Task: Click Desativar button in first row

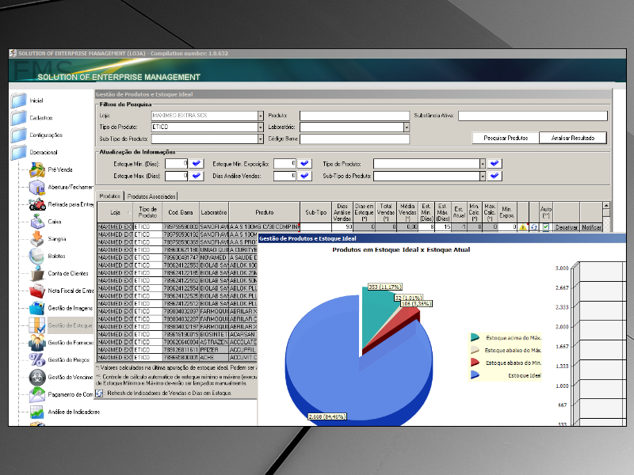Action: (x=567, y=227)
